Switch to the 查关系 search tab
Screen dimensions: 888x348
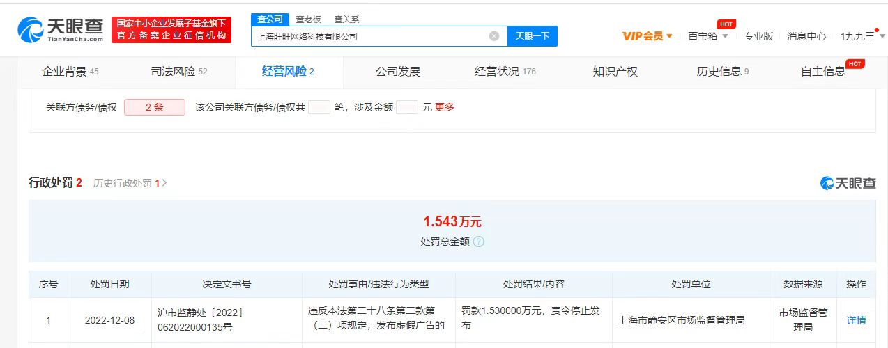click(346, 19)
